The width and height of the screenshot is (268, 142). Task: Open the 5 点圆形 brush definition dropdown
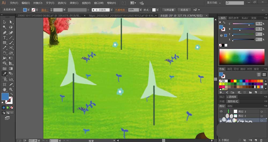coord(111,10)
